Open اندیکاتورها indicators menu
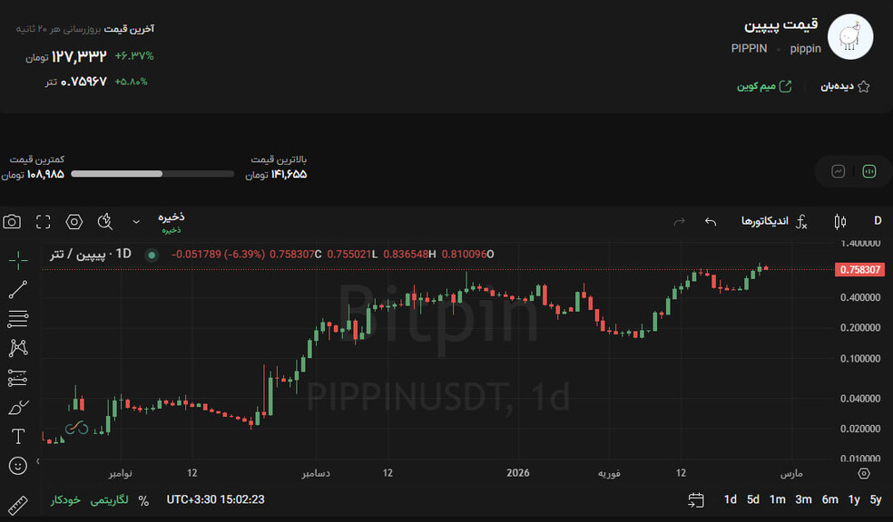Screen dimensions: 893x522 pyautogui.click(x=764, y=221)
